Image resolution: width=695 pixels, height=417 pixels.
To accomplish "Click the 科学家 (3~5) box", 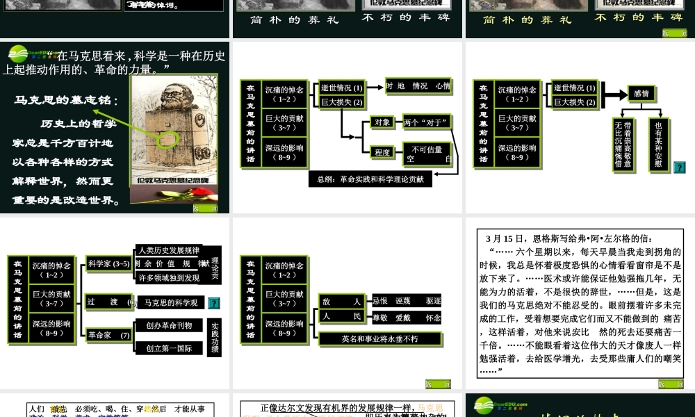I will 108,264.
